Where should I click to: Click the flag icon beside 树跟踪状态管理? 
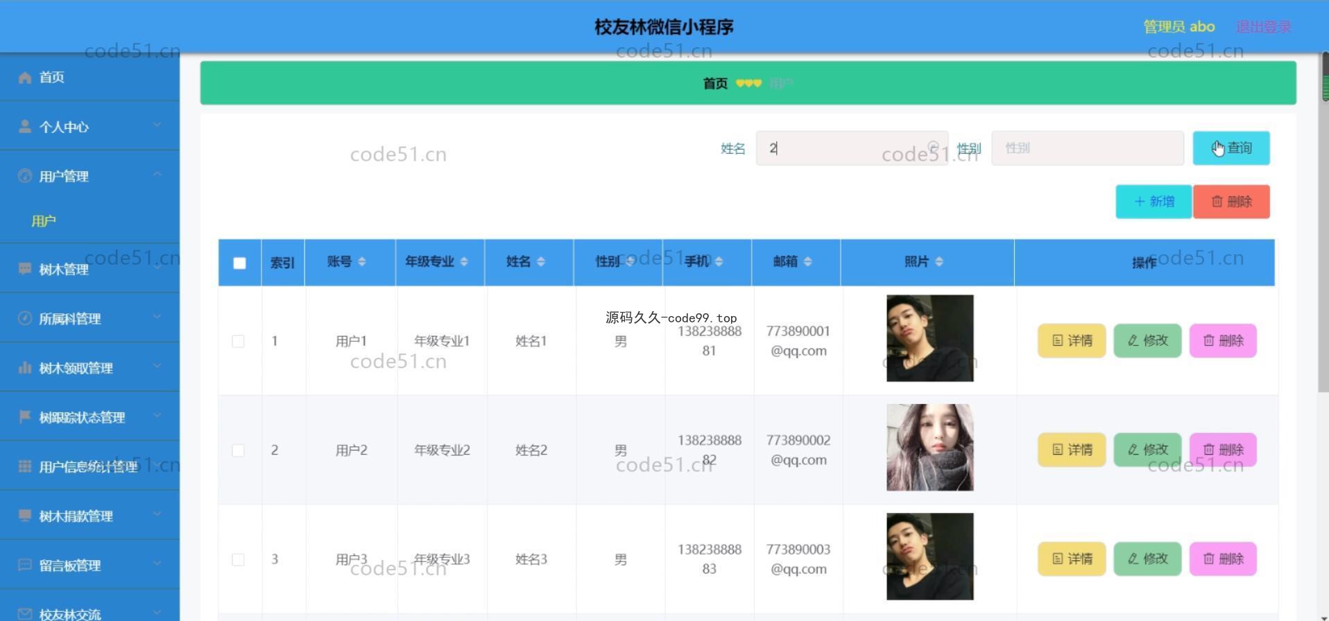click(x=25, y=417)
